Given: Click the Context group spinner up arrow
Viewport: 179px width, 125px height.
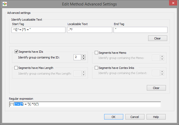Looking at the screenshot, I should [x=162, y=72].
